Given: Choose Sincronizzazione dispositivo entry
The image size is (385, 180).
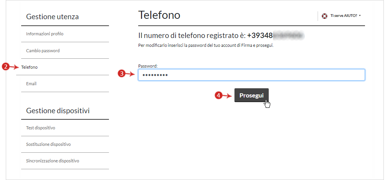Looking at the screenshot, I should (x=52, y=161).
